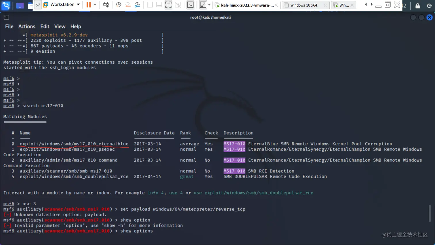Click 'auxiliary/scanner/smb/smb_ms17_010' in the results table

(x=66, y=171)
